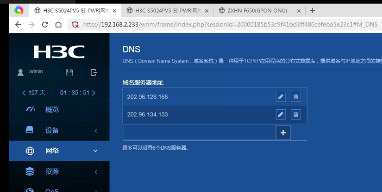Viewport: 382px width, 192px height.
Task: Click the 资源 database icon
Action: tap(30, 171)
